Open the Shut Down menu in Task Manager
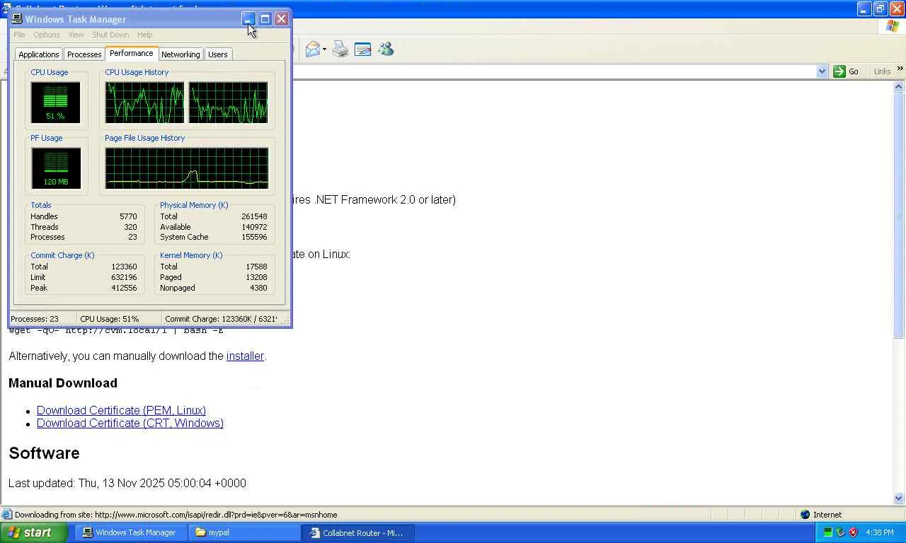906x543 pixels. (x=110, y=35)
